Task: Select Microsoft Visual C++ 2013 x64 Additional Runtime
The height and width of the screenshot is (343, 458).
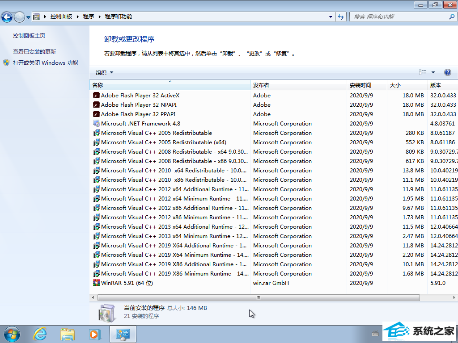Action: 175,226
